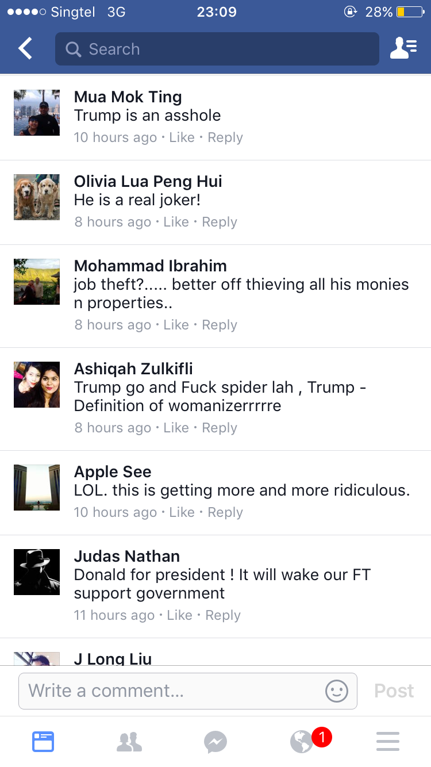This screenshot has width=431, height=767.
Task: Open the friends list icon beside search
Action: point(403,49)
